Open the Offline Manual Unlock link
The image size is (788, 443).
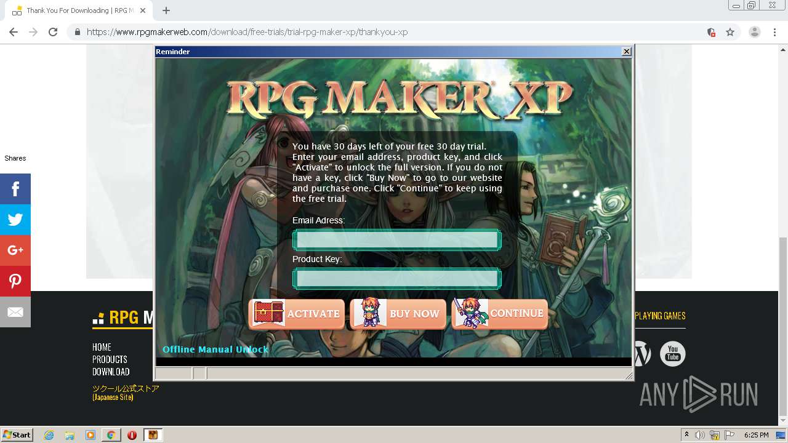click(x=215, y=349)
